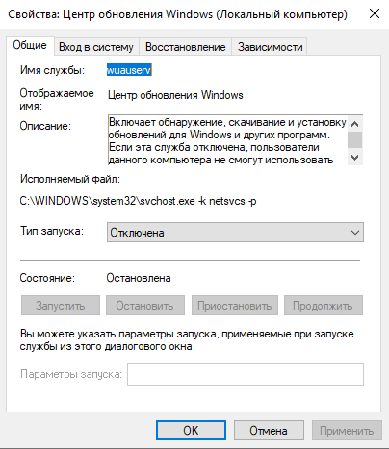Click the Остановить button
Viewport: 389px width, 449px height.
click(145, 306)
